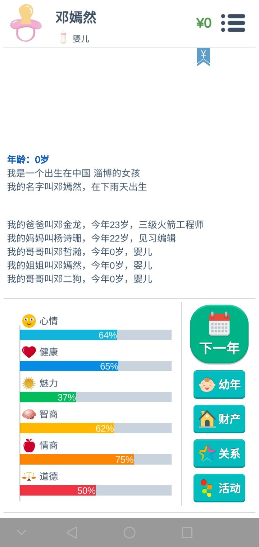This screenshot has width=259, height=547.
Task: Open the 关系 relationships menu
Action: tap(219, 454)
